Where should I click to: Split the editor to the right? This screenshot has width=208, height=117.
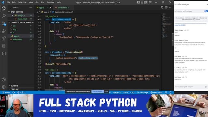click(x=166, y=7)
